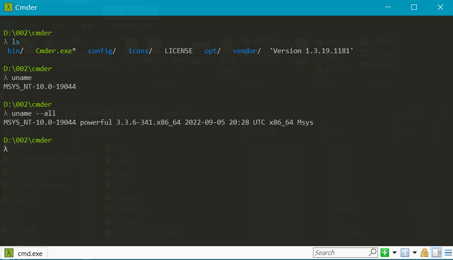This screenshot has width=453, height=260.
Task: Close the Cmder window
Action: coord(440,7)
